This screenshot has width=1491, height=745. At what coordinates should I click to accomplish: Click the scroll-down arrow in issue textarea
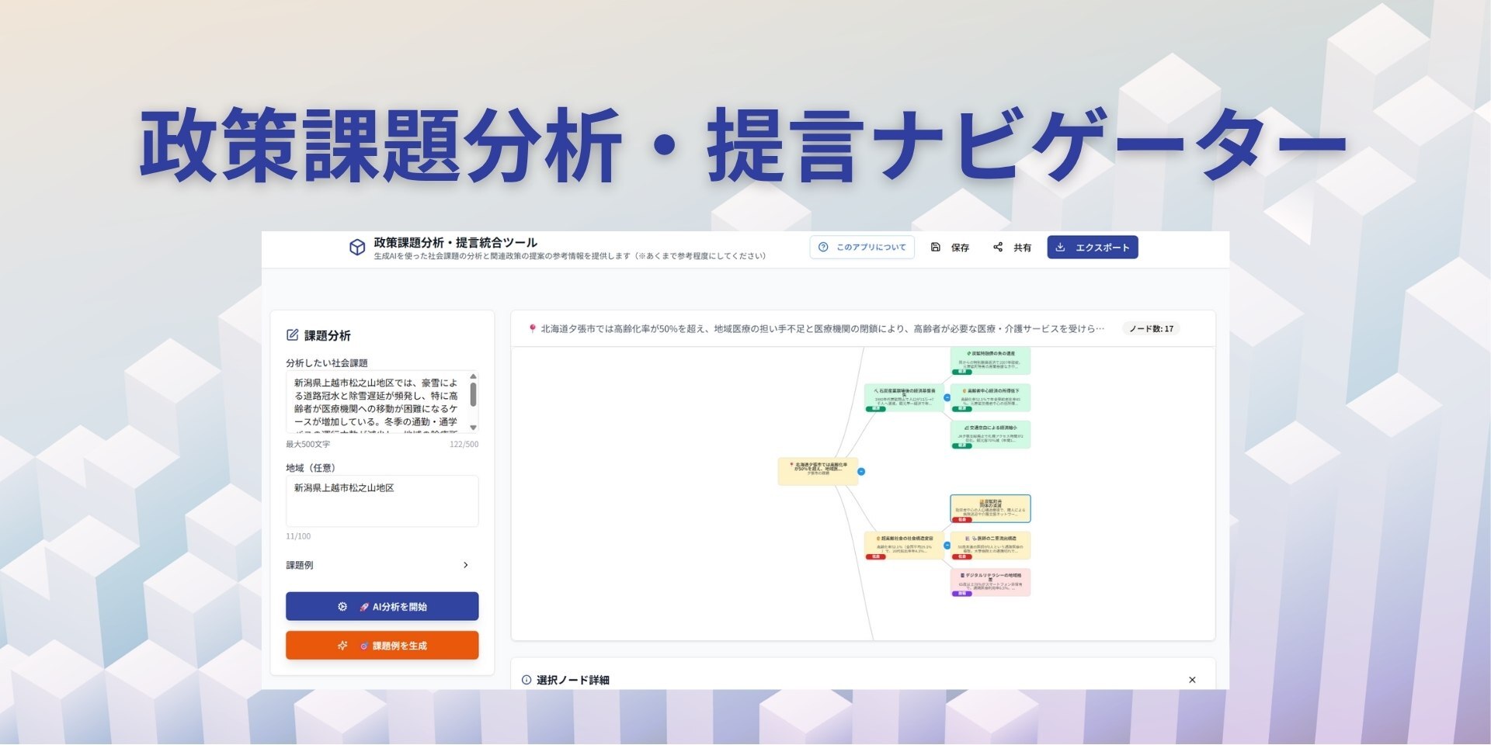click(x=473, y=428)
